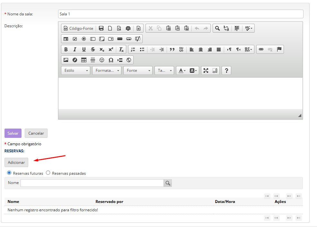Select the Reservas passadas radio button
The image size is (317, 227).
pos(48,173)
